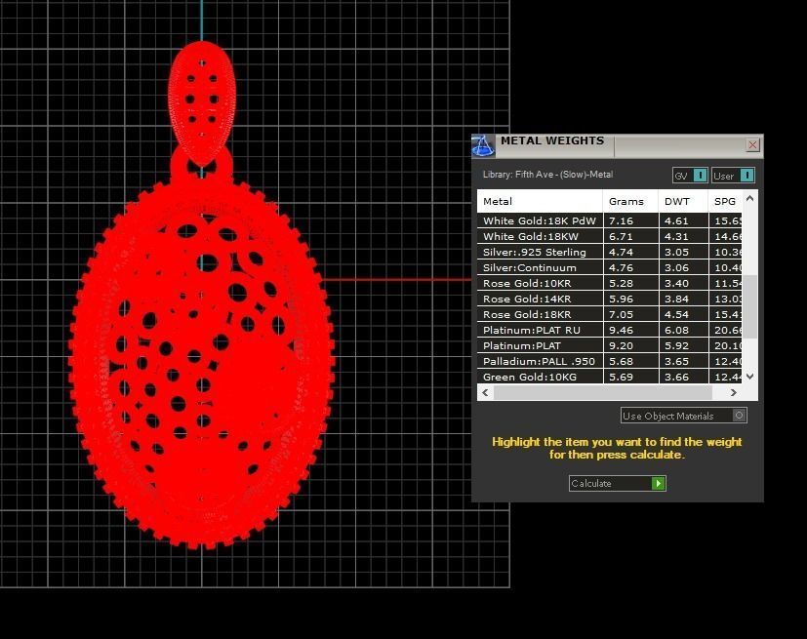The width and height of the screenshot is (807, 639).
Task: Select the Rose Gold:10KR row
Action: (609, 283)
